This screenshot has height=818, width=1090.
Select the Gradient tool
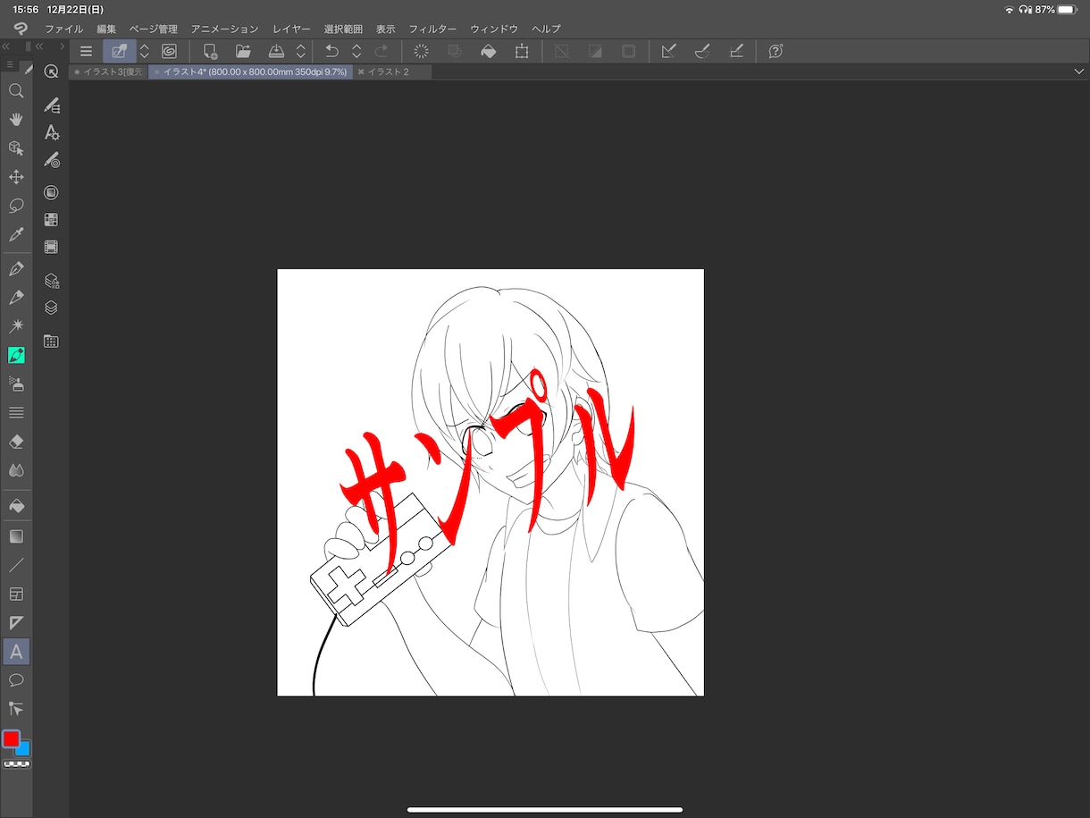(16, 536)
